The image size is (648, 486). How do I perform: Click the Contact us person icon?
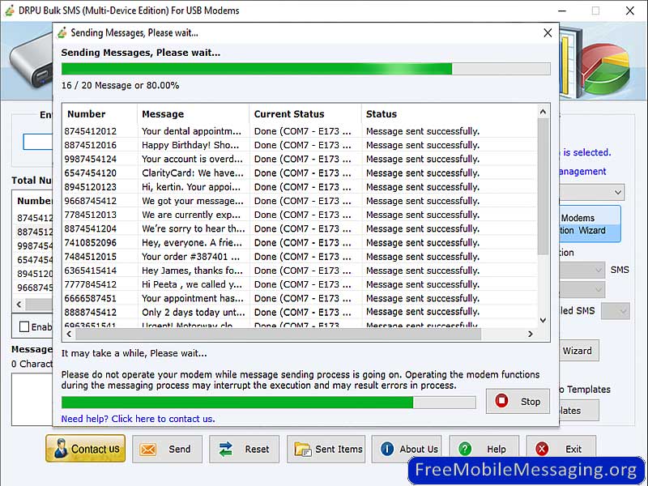coord(58,449)
